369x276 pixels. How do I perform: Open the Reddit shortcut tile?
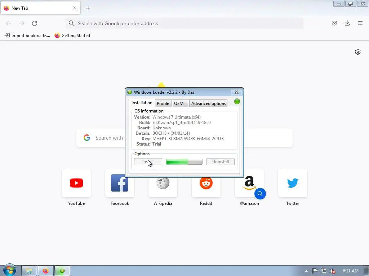pos(206,187)
